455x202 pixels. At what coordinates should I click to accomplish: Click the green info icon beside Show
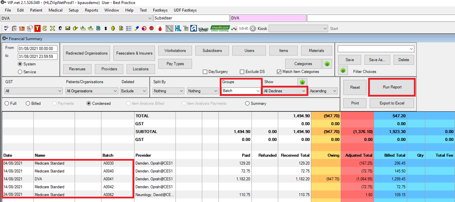(302, 82)
